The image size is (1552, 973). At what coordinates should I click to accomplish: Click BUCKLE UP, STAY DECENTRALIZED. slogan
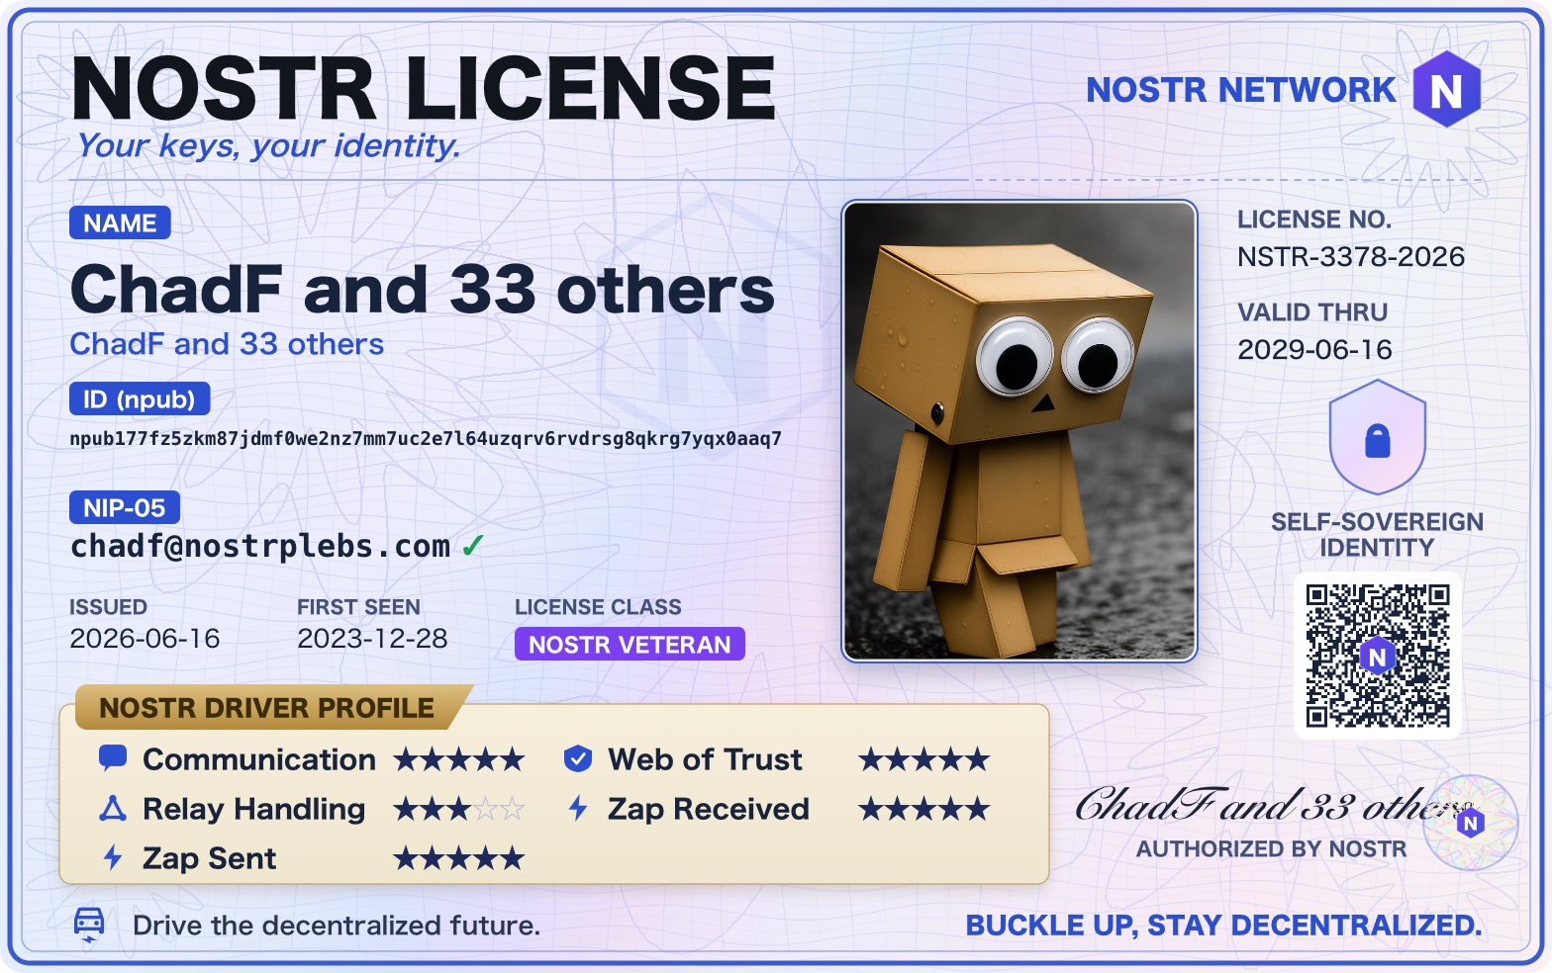pyautogui.click(x=1224, y=926)
